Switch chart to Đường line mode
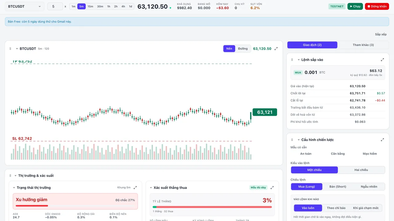 point(243,48)
